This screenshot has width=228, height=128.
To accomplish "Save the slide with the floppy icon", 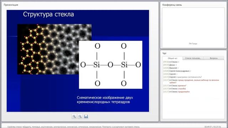I will [86, 116].
